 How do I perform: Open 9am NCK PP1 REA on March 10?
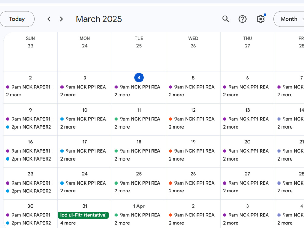[x=84, y=119]
